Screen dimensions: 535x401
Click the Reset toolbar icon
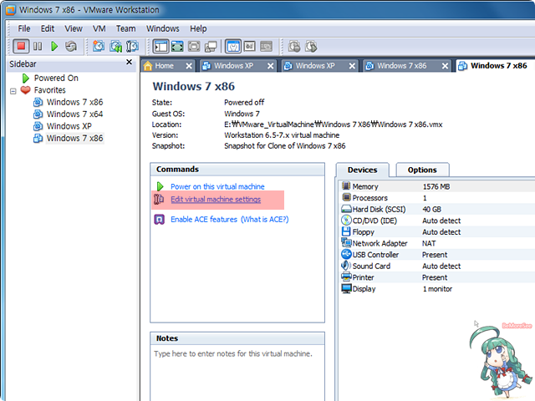click(71, 46)
